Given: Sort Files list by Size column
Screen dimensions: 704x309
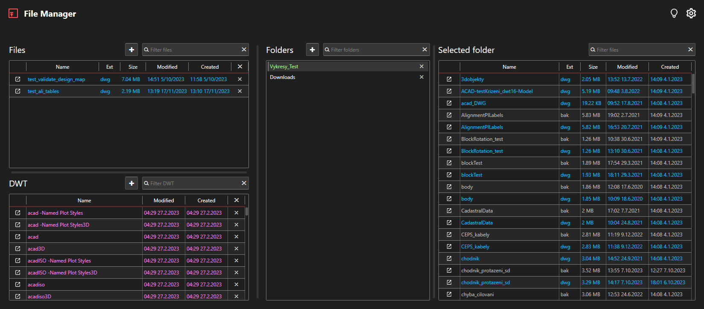Looking at the screenshot, I should pos(133,67).
